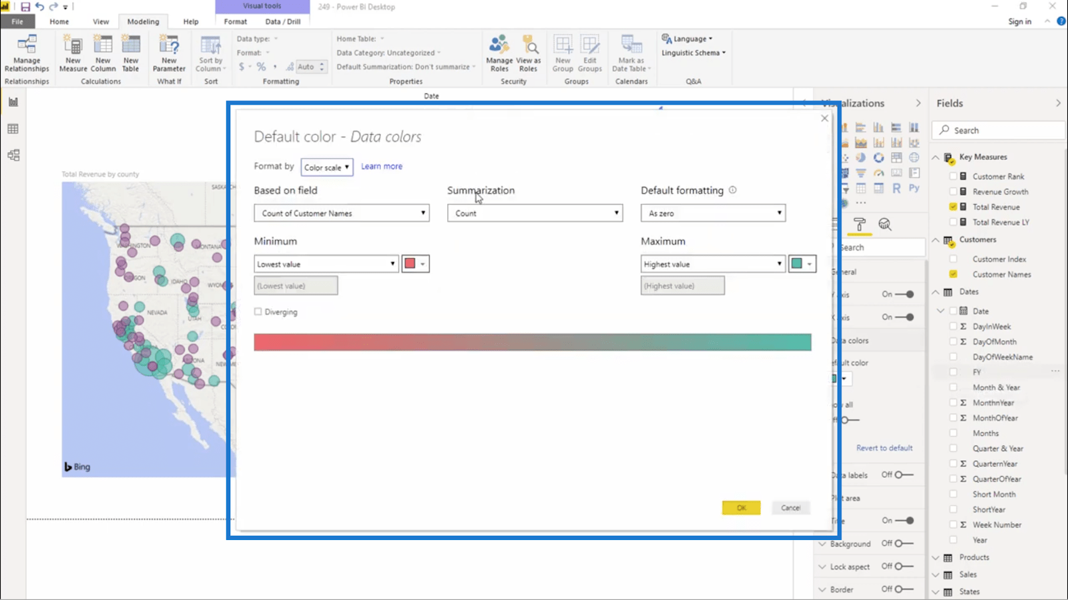Click the Cancel button

(x=790, y=507)
